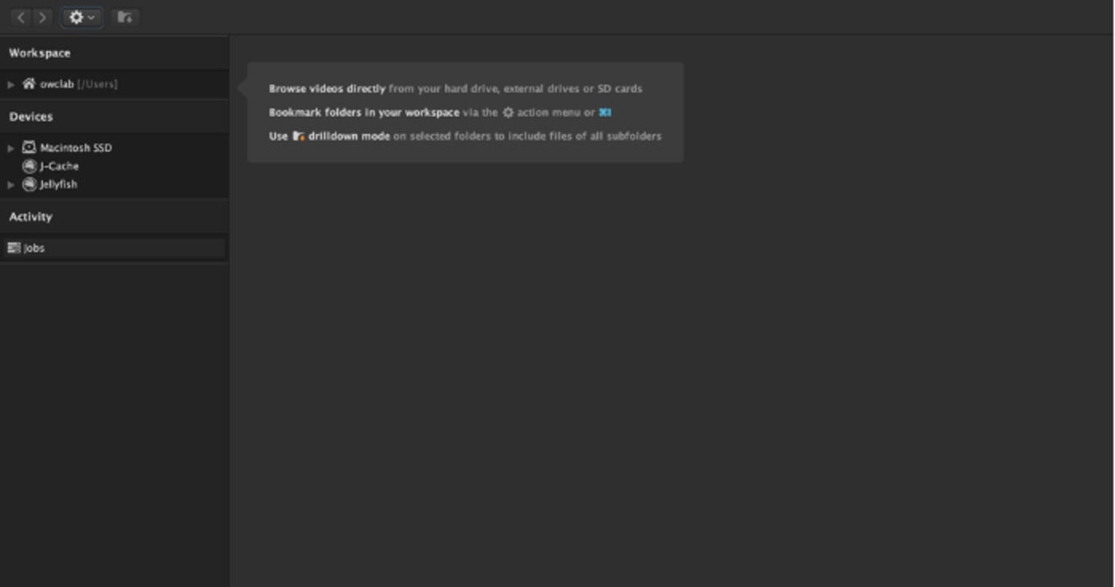Click the Macintosh SSD drive icon
1115x587 pixels.
coord(29,147)
